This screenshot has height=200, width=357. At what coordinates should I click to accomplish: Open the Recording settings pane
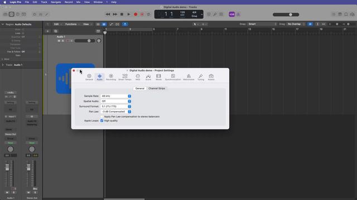point(111,77)
